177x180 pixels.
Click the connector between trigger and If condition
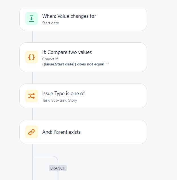(x=32, y=37)
